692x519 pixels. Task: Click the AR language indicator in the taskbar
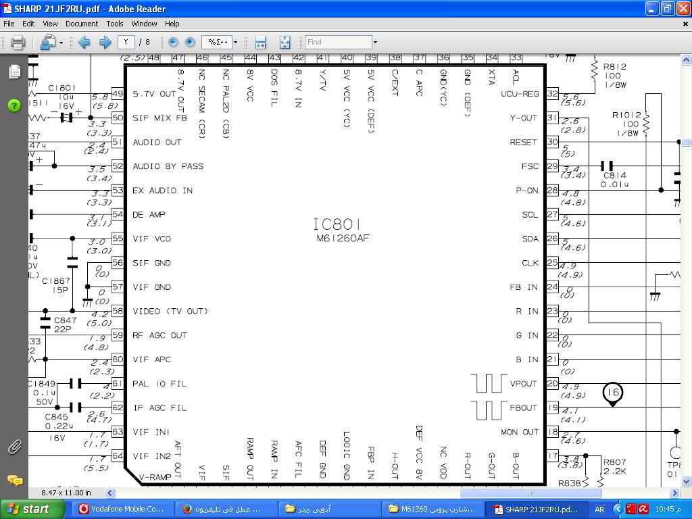(x=599, y=510)
